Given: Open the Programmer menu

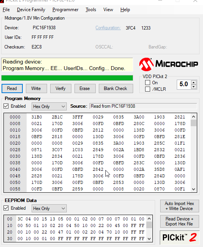Looking at the screenshot, I should tap(65, 10).
